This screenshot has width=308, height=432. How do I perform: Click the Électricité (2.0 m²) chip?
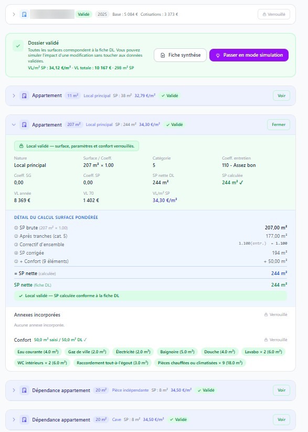pos(133,352)
